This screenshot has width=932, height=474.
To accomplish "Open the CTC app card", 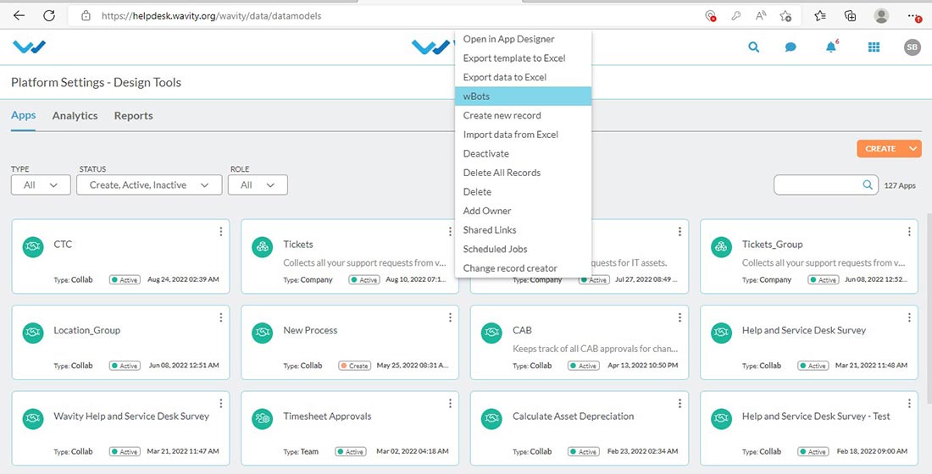I will 120,256.
